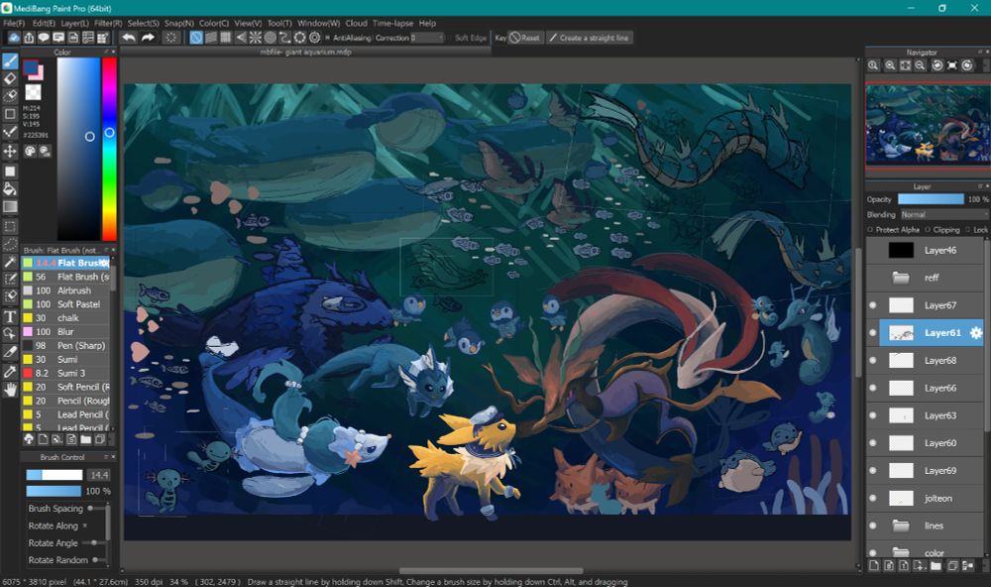
Task: Hide Layer66 with its visibility dot
Action: (873, 388)
